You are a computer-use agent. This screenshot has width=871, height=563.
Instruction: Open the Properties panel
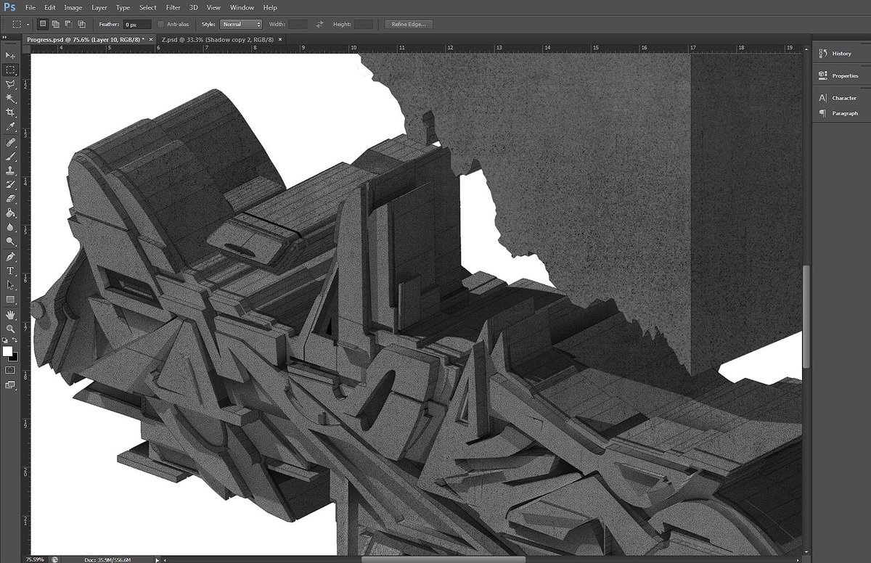[841, 75]
